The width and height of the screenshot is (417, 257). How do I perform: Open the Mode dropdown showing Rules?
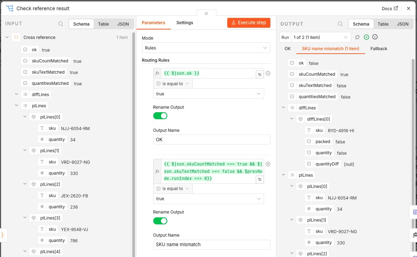tap(206, 48)
